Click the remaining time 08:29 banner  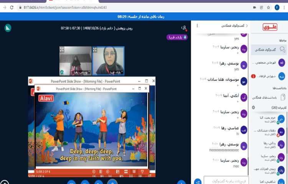click(x=141, y=17)
